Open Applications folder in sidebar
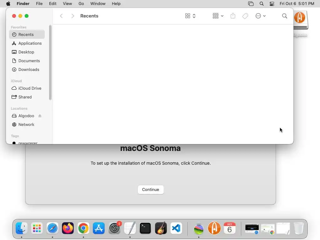 (x=27, y=43)
